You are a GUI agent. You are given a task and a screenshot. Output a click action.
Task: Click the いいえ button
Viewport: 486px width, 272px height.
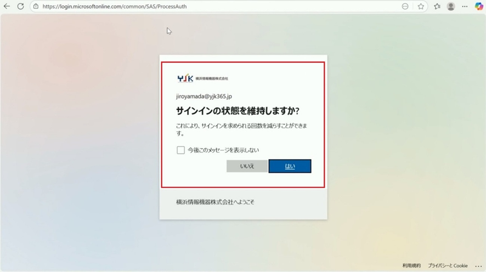[247, 166]
